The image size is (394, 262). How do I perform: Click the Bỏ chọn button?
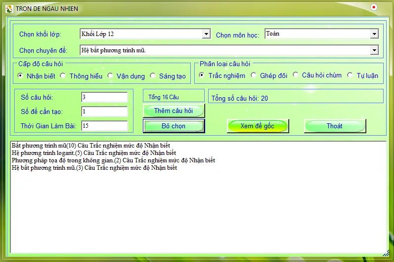174,126
